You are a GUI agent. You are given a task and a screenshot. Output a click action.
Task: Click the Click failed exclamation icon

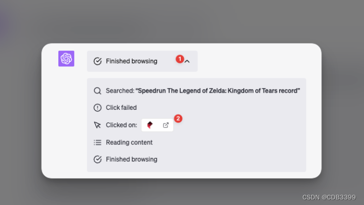(x=97, y=108)
